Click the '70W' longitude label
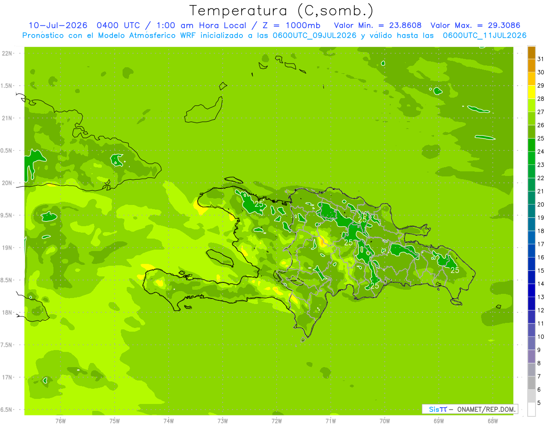This screenshot has width=553, height=427. [x=384, y=421]
